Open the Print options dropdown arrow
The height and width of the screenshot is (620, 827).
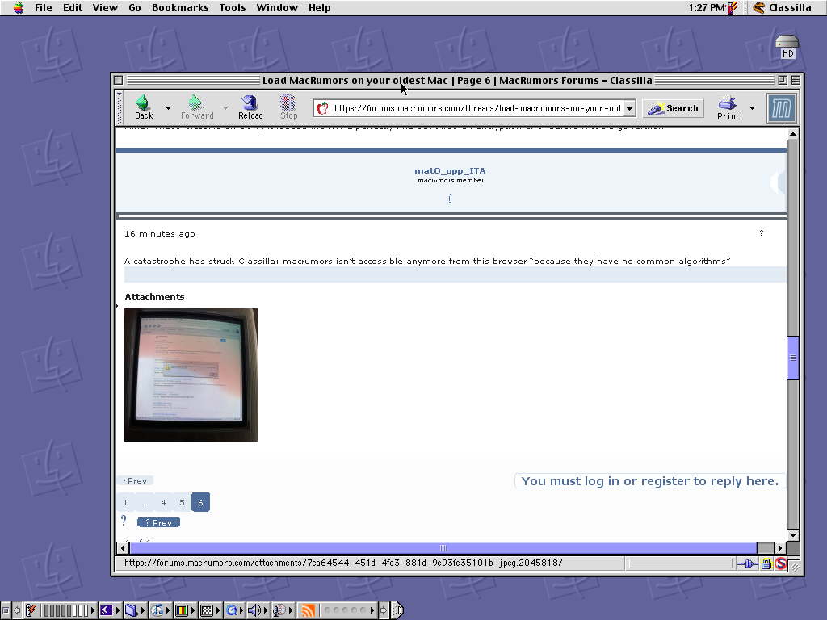[753, 108]
